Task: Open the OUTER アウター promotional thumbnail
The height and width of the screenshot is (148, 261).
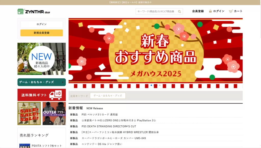Action: tap(54, 113)
